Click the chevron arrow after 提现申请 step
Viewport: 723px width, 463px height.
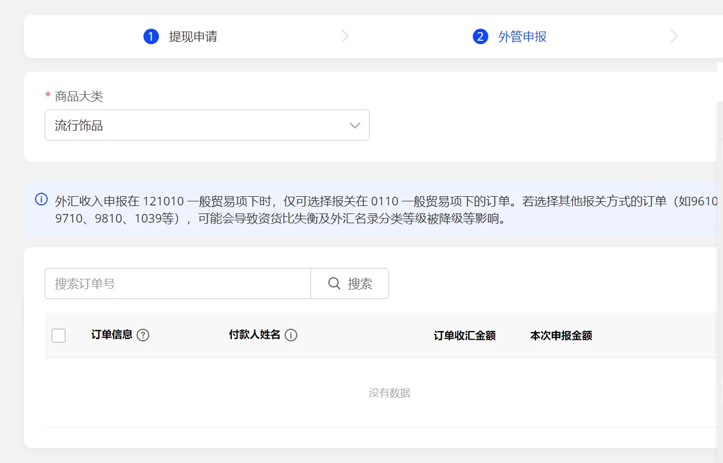coord(345,37)
